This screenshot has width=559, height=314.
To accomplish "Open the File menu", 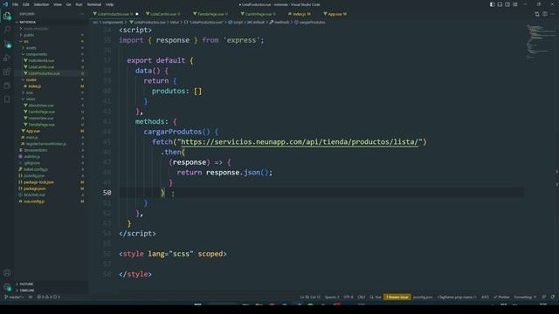I will pyautogui.click(x=16, y=4).
